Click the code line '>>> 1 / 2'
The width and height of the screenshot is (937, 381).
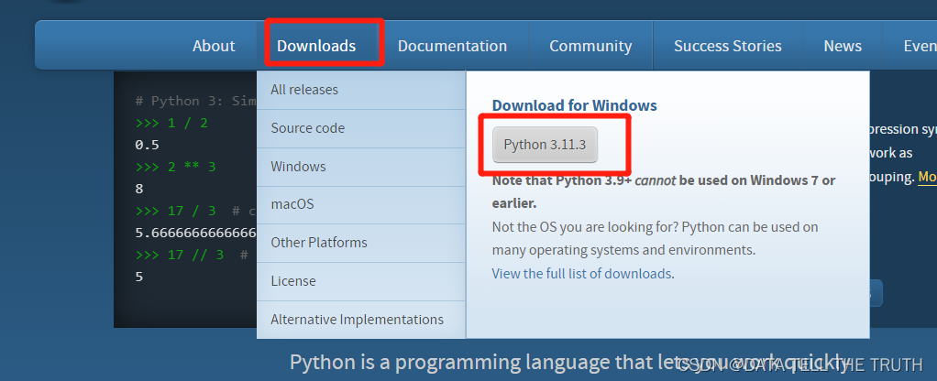171,123
